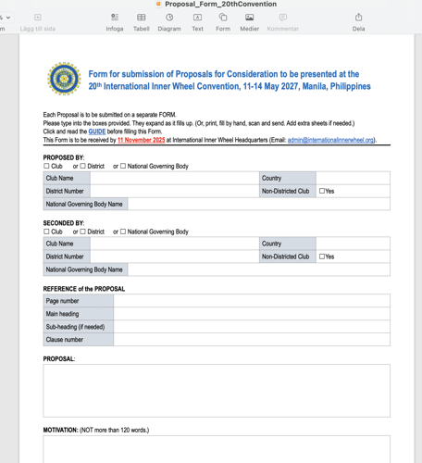Click the Dela share icon
The width and height of the screenshot is (422, 463).
pos(358,18)
